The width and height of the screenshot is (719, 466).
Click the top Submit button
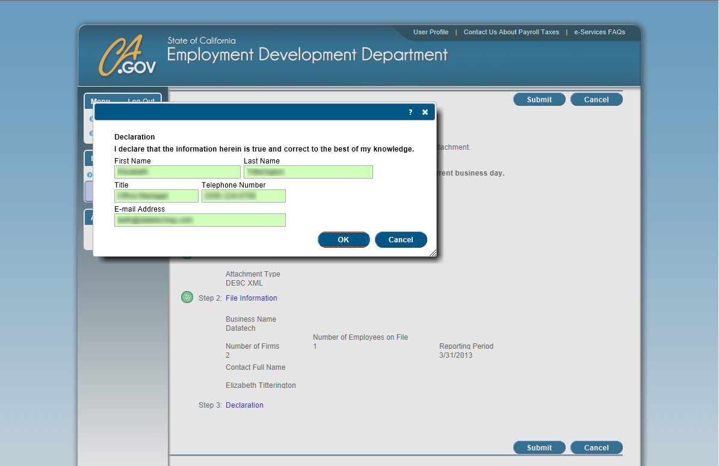[x=539, y=100]
